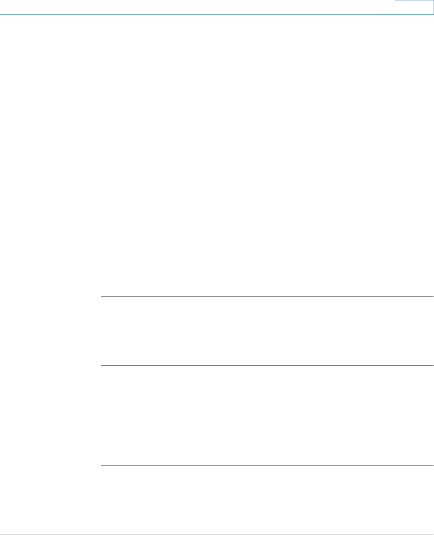Click the first teal horizontal rule
Viewport: 434px width, 535px height.
click(267, 52)
